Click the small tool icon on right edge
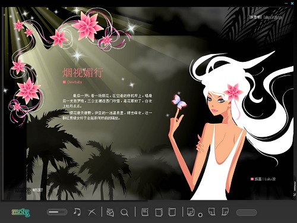 (295, 194)
